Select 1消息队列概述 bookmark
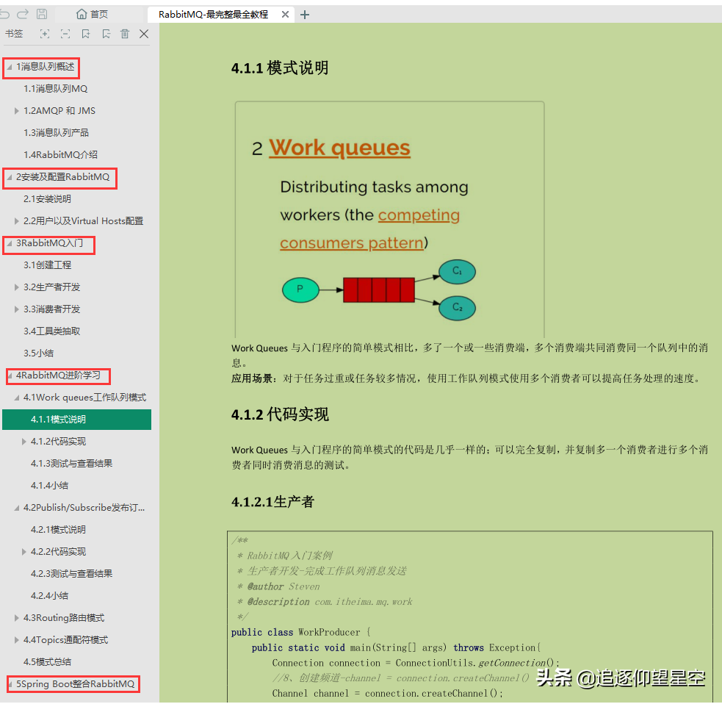 (45, 67)
